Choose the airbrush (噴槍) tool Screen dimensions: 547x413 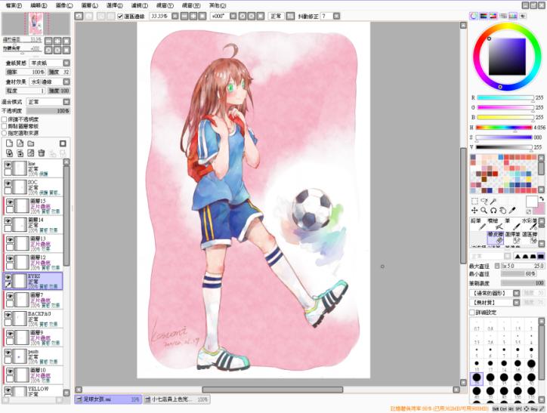pos(496,224)
